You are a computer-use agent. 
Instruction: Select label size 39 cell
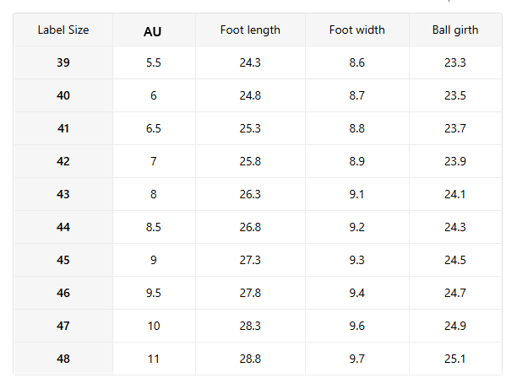63,63
